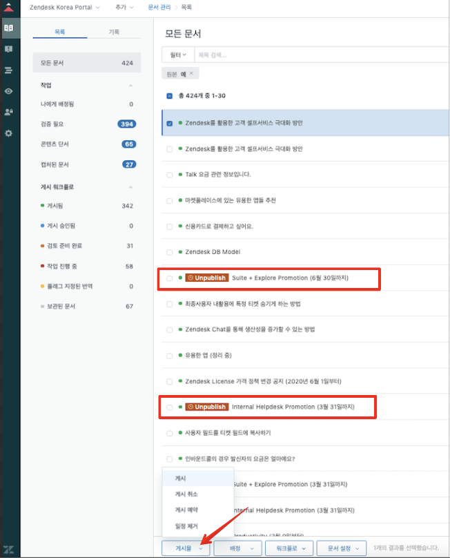450x558 pixels.
Task: Select the 나에게 배정됨 list
Action: 87,104
